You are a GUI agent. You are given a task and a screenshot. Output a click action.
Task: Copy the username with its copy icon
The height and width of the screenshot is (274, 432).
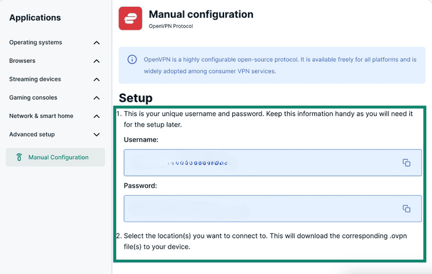pyautogui.click(x=406, y=163)
